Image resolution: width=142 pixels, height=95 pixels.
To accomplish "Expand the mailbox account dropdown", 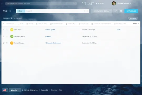I will tap(102, 11).
